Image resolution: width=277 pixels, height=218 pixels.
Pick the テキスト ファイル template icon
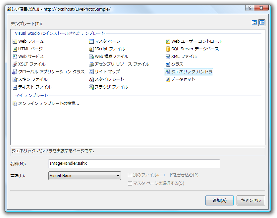tap(15, 87)
